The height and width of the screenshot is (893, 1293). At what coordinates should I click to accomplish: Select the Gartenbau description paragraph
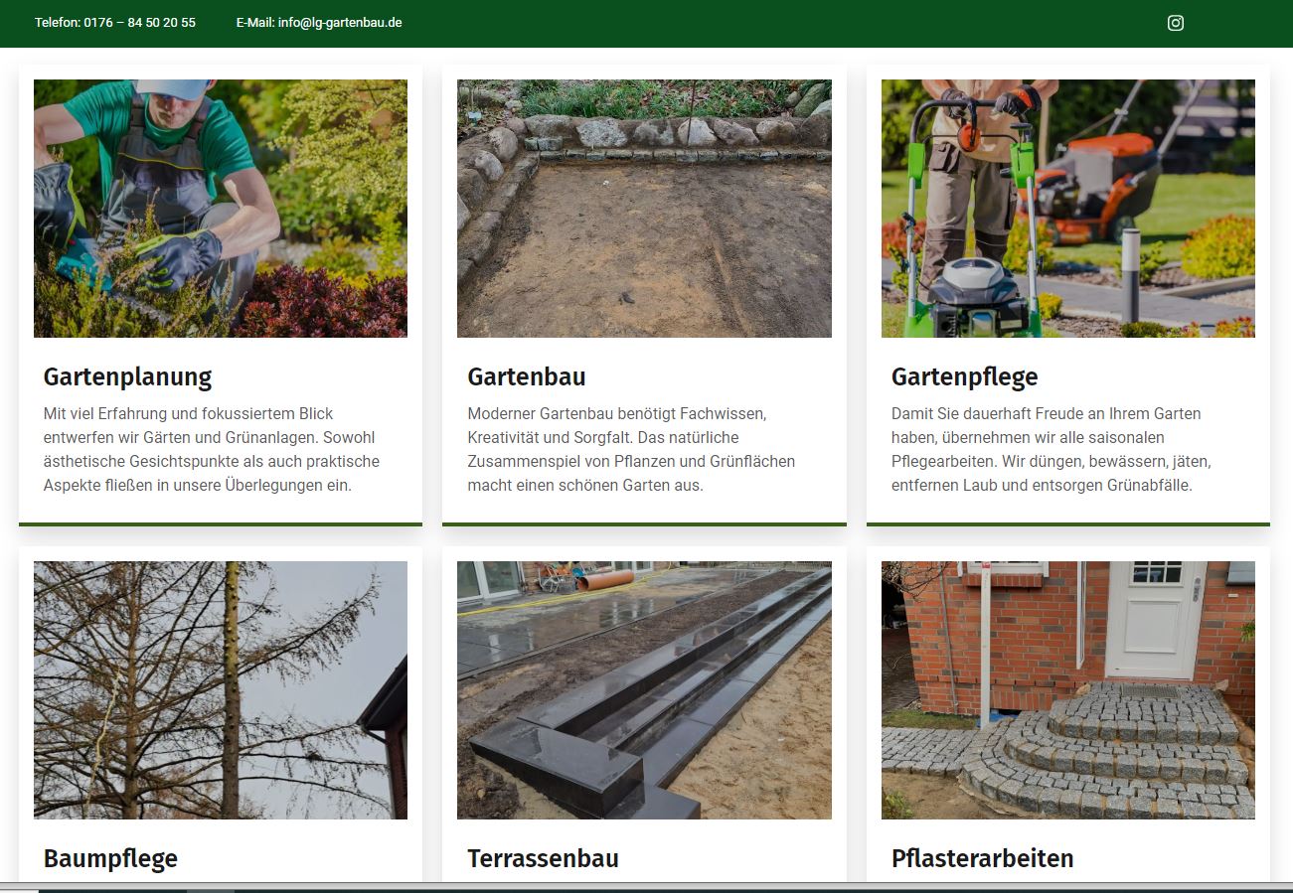click(x=631, y=450)
